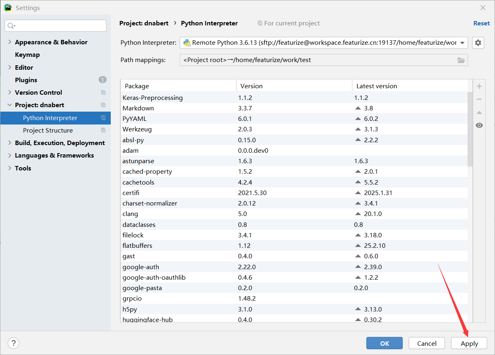Open interpreter settings gear menu
495x355 pixels.
click(478, 43)
